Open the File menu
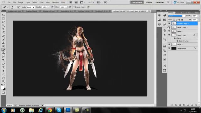Image resolution: width=201 pixels, height=113 pixels. [9, 2]
